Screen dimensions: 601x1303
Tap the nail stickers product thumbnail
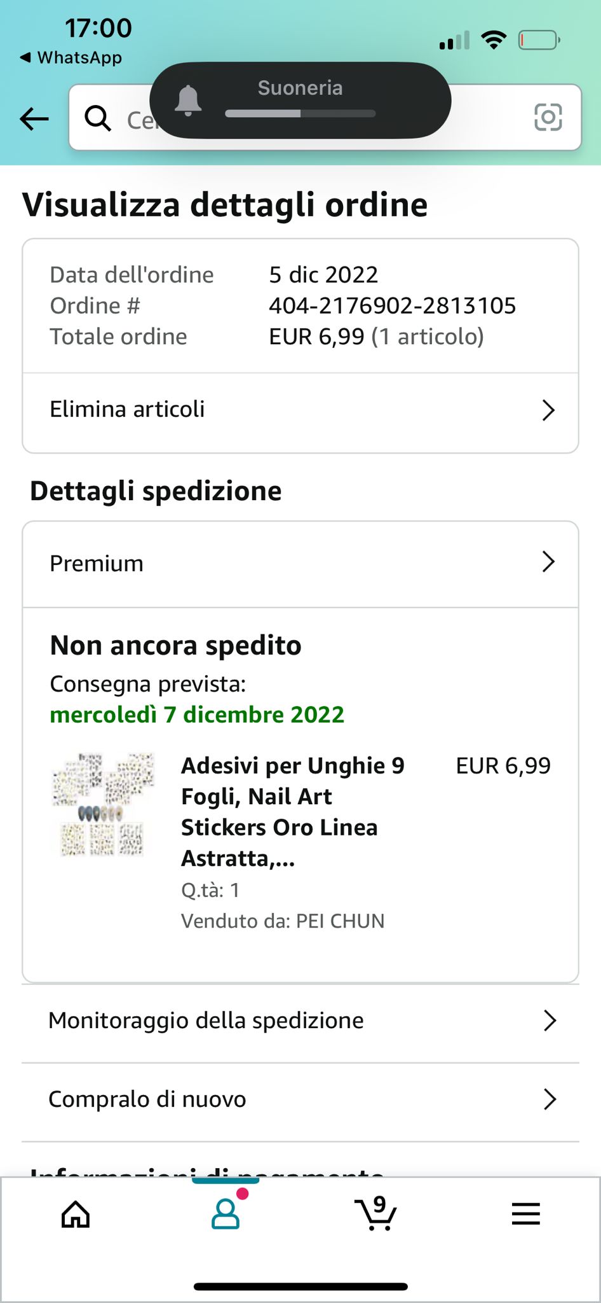click(x=104, y=805)
